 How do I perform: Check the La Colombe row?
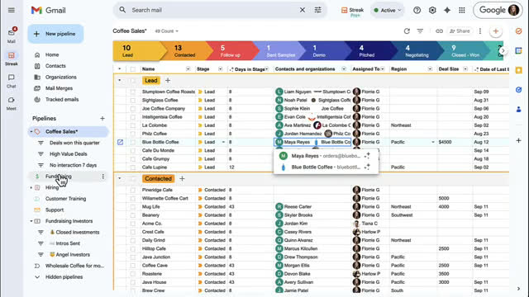[x=132, y=125]
